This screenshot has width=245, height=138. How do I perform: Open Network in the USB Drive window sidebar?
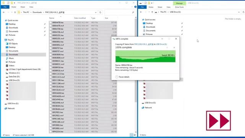coord(148,108)
